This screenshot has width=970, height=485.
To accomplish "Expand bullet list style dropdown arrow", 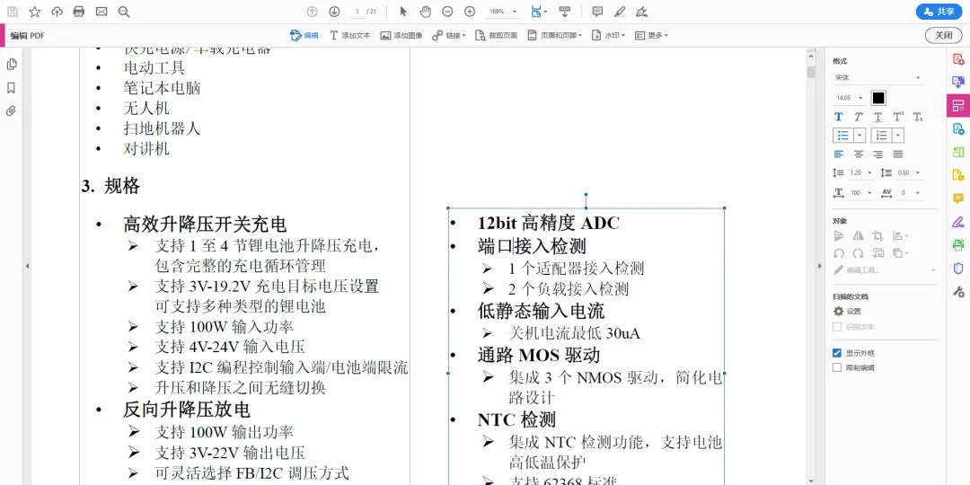I will [x=860, y=136].
